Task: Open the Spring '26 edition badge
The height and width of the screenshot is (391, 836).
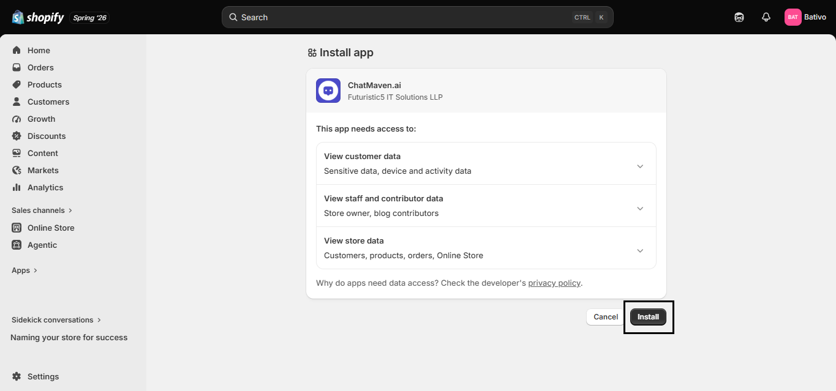Action: [x=90, y=18]
